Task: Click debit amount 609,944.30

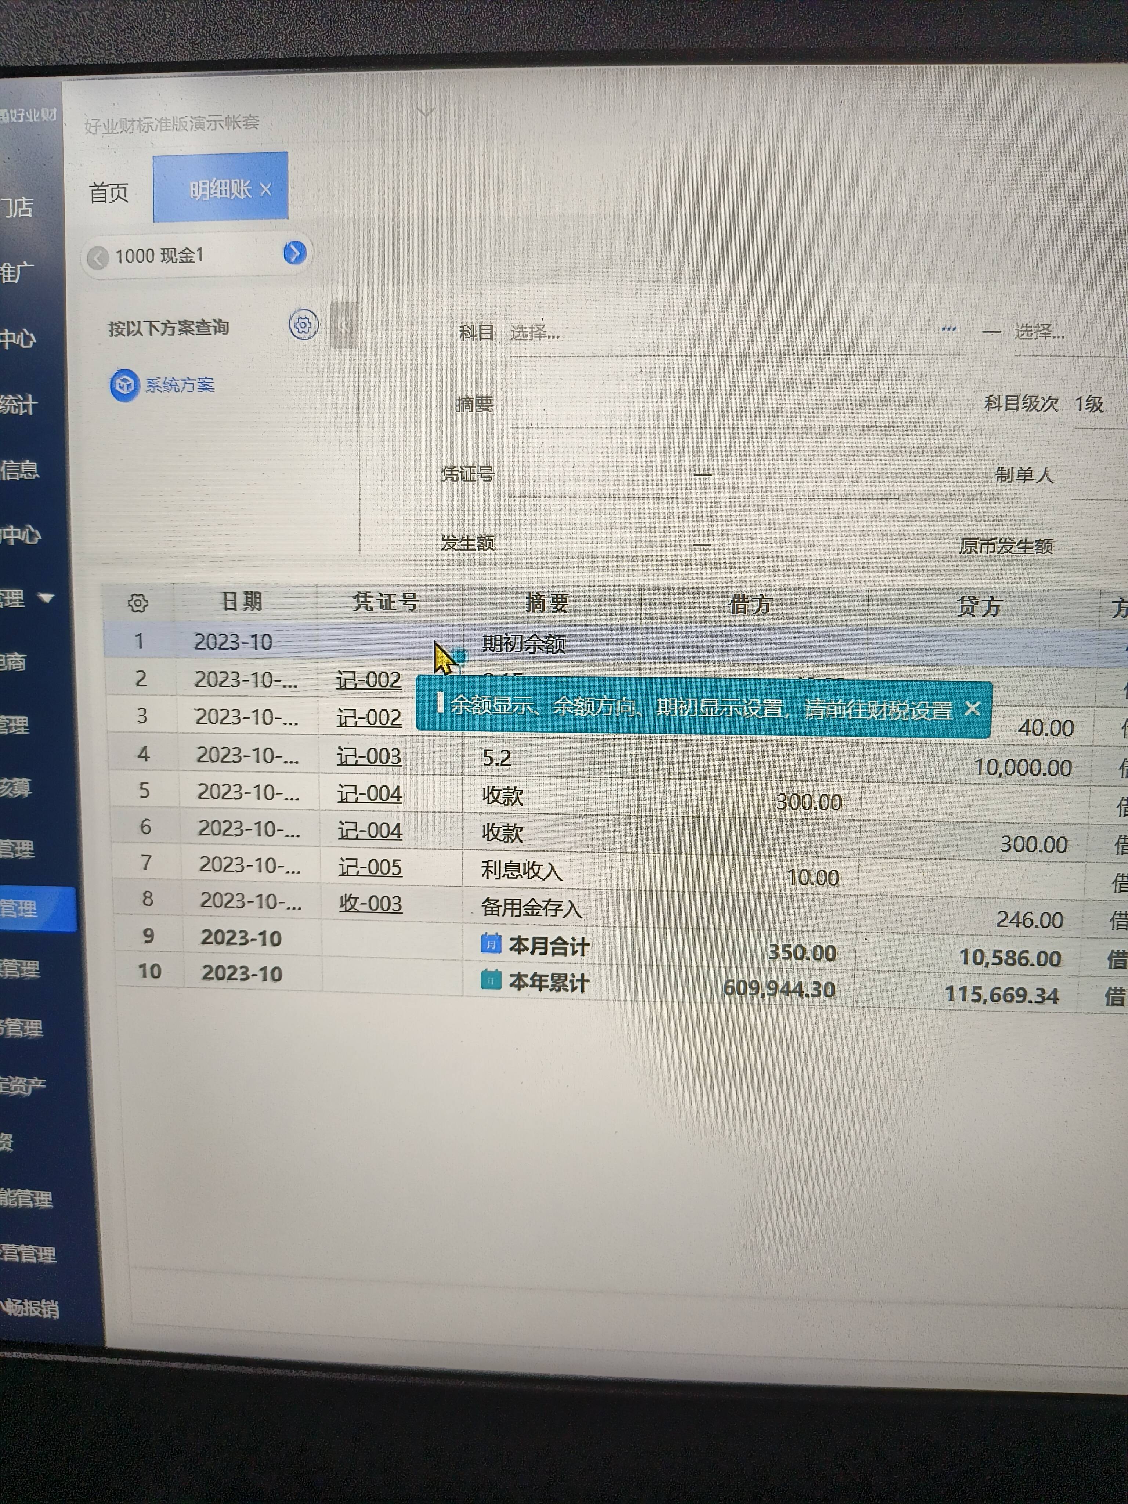Action: (779, 988)
